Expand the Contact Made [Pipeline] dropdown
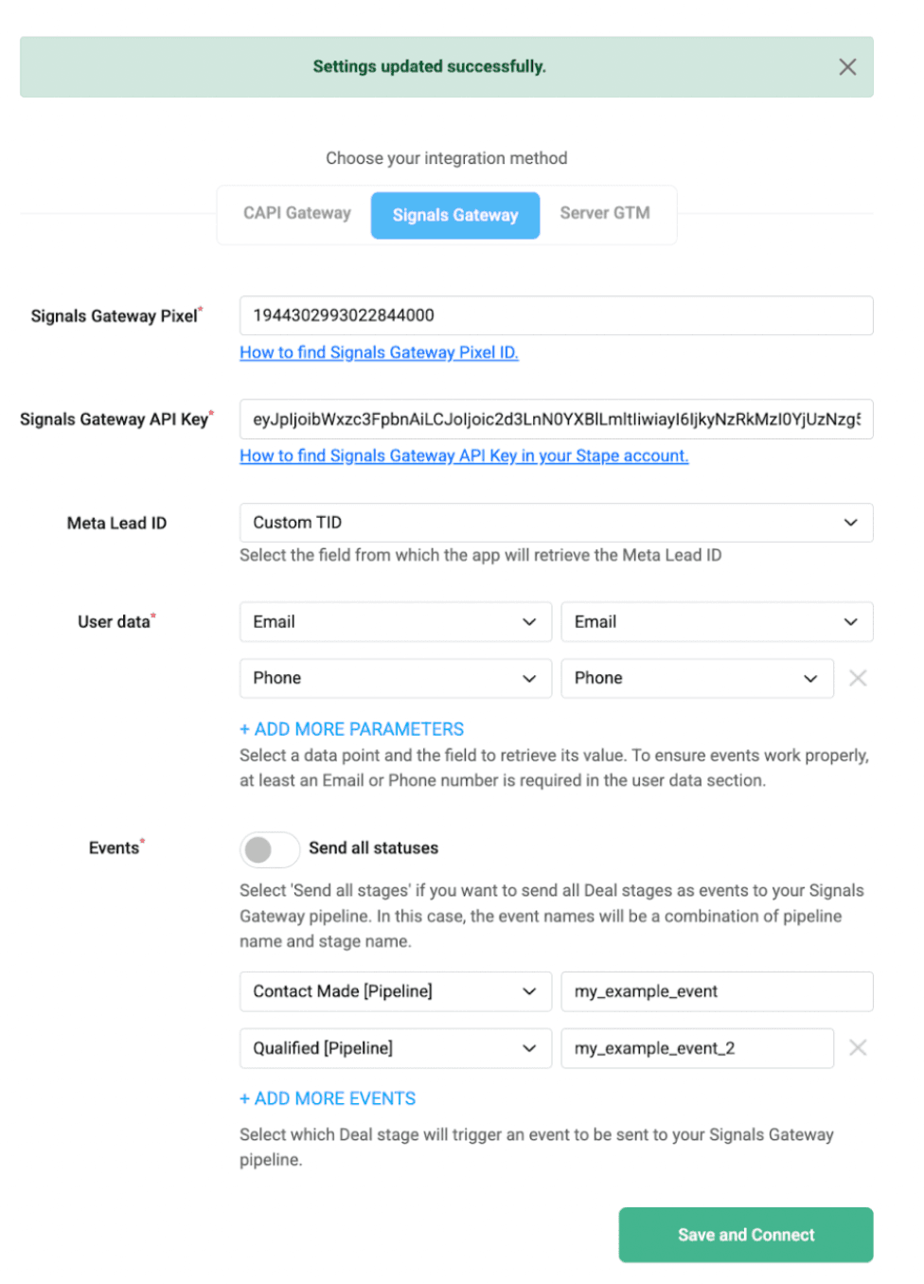Image resolution: width=924 pixels, height=1284 pixels. [x=395, y=991]
